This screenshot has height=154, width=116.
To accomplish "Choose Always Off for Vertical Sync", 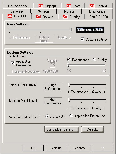I will tap(47, 117).
